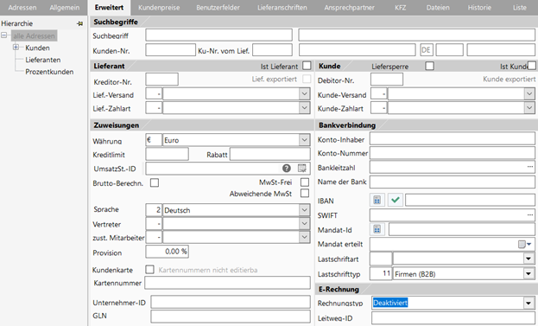Click the GLN input field

231,316
